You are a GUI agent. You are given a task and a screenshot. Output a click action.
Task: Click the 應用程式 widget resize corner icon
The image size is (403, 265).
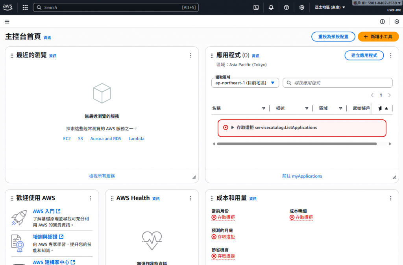[394, 177]
